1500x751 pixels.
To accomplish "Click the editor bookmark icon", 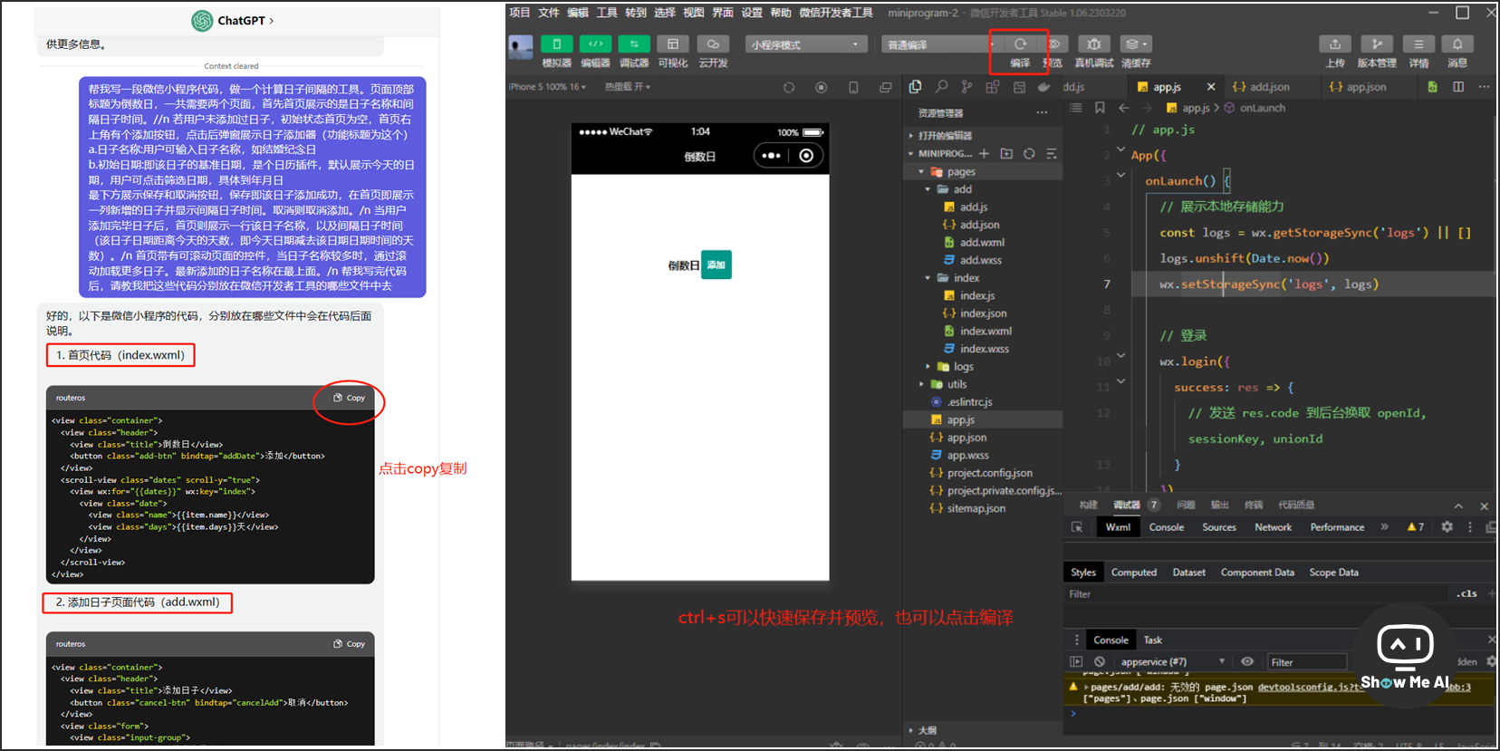I will pyautogui.click(x=1100, y=108).
